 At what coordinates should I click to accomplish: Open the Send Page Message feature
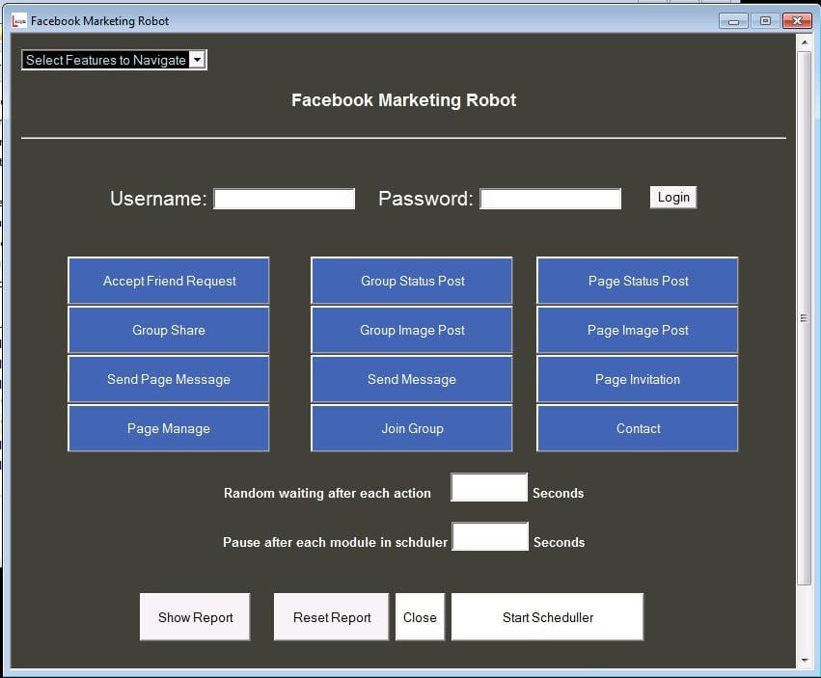click(x=168, y=379)
